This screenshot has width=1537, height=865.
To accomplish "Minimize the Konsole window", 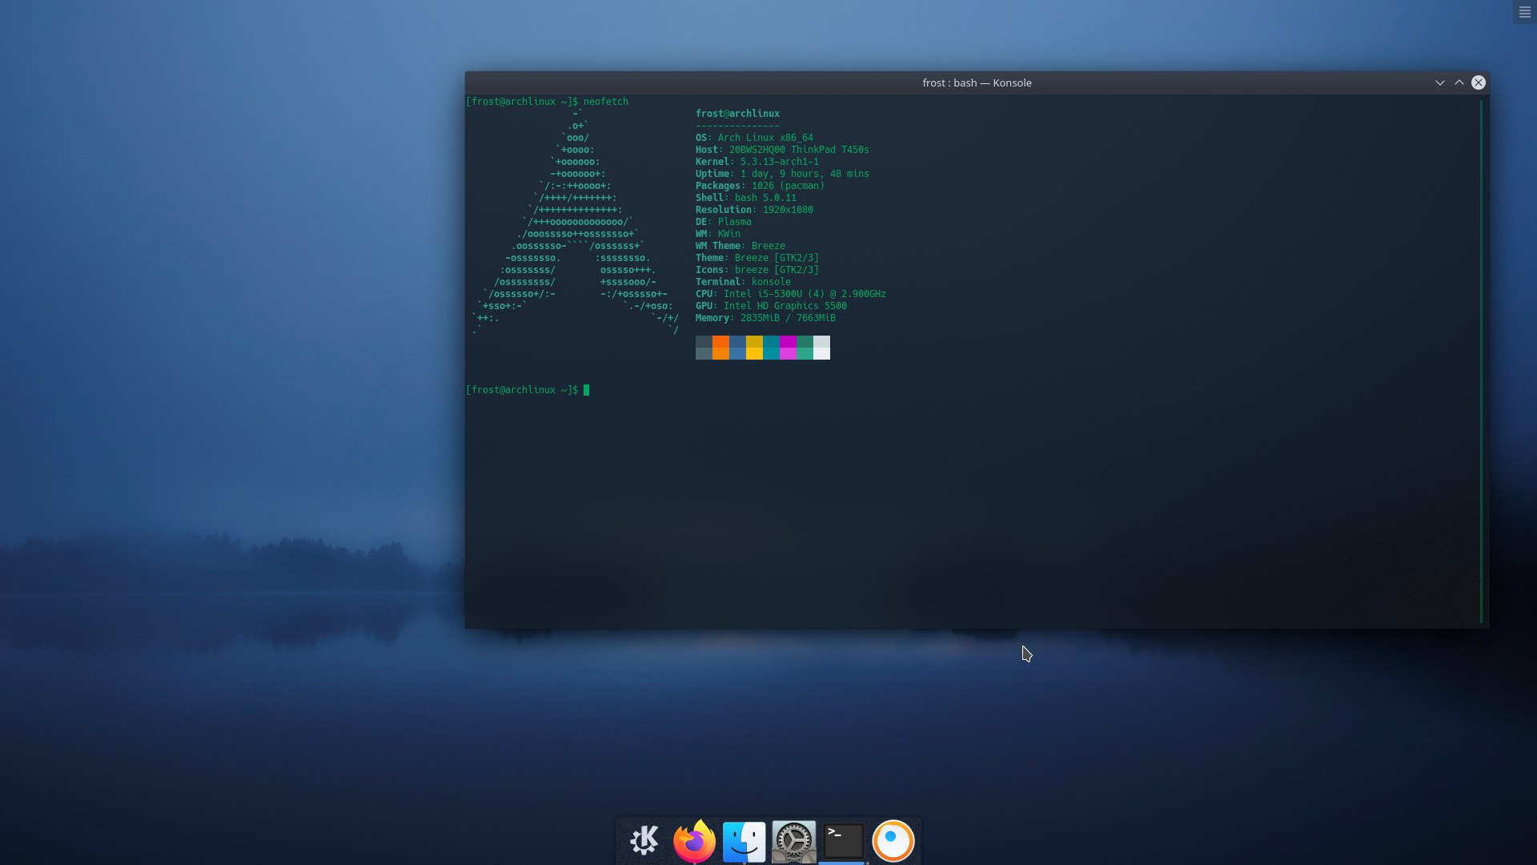I will [1439, 82].
